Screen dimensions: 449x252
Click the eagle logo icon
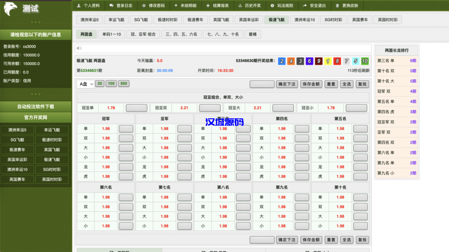click(11, 9)
